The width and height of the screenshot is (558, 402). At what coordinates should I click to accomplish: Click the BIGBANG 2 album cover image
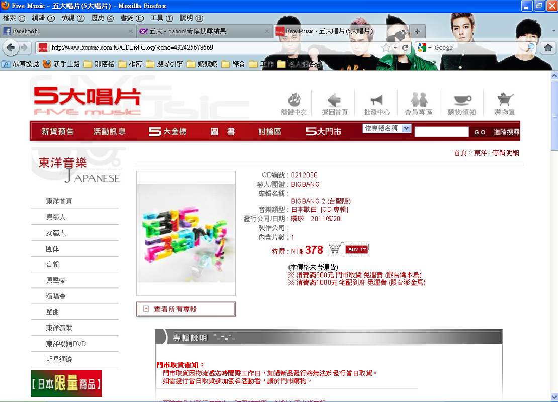point(186,233)
